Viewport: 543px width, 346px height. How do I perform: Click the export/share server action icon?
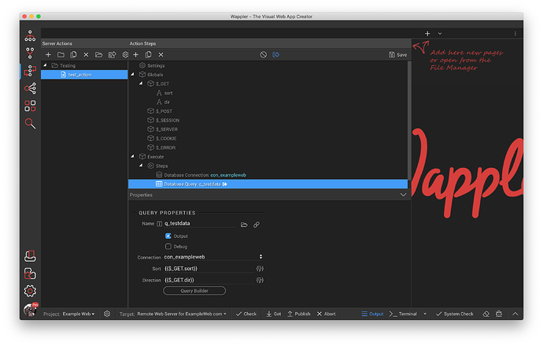coord(113,55)
